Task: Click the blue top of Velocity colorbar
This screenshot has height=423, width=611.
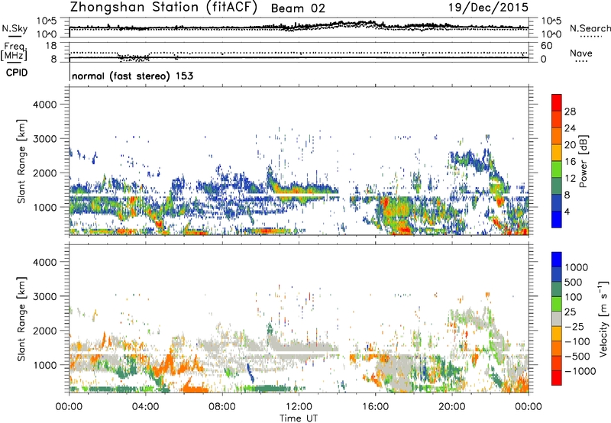Action: tap(557, 260)
